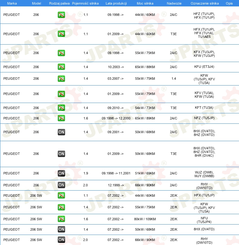239x245 pixels.
Task: Click 2E/K body cell in the 80kW row
Action: pyautogui.click(x=174, y=219)
